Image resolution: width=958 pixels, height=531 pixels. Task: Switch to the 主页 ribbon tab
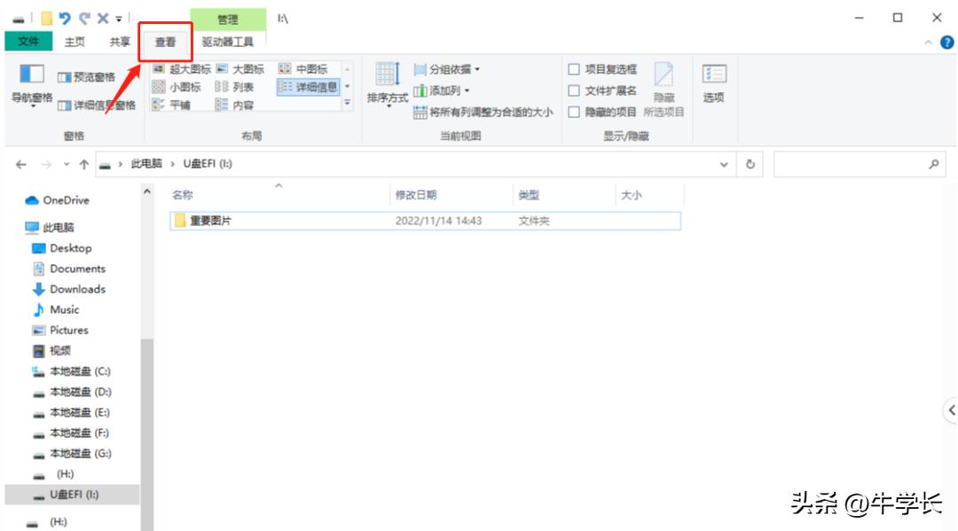tap(76, 41)
